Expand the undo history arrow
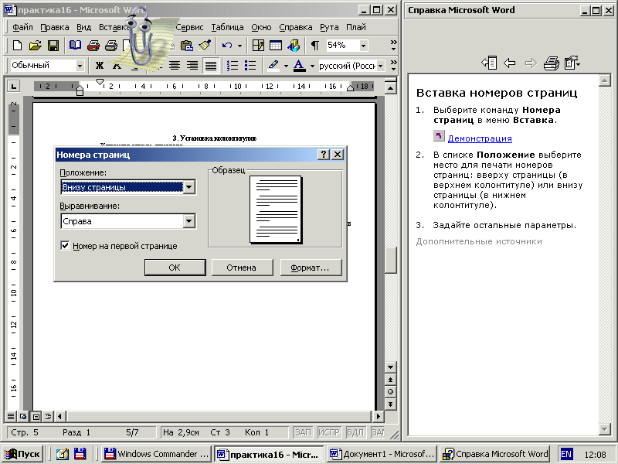 point(239,46)
